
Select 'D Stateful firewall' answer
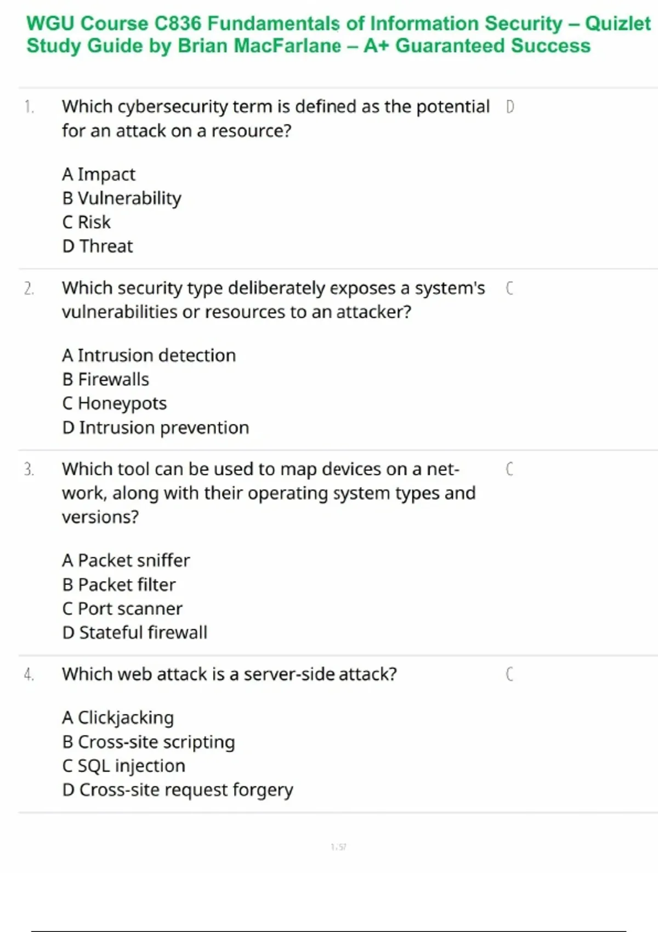pos(135,633)
